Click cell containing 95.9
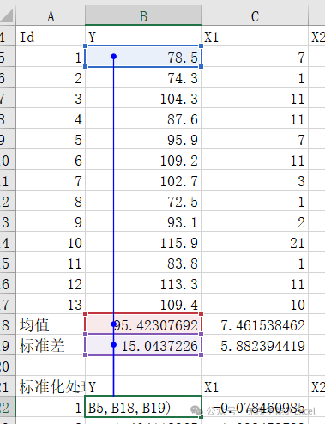 click(143, 139)
